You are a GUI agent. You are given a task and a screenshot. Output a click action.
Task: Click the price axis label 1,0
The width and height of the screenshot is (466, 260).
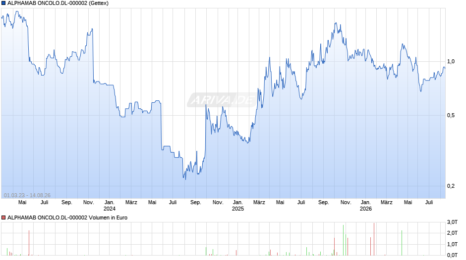click(451, 62)
